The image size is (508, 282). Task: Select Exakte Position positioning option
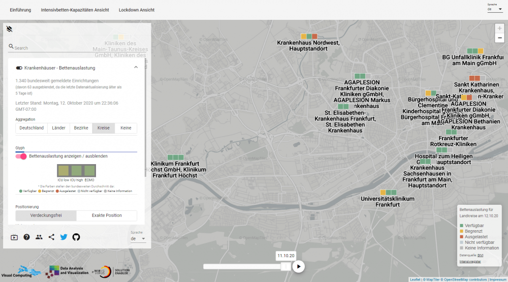(x=106, y=215)
